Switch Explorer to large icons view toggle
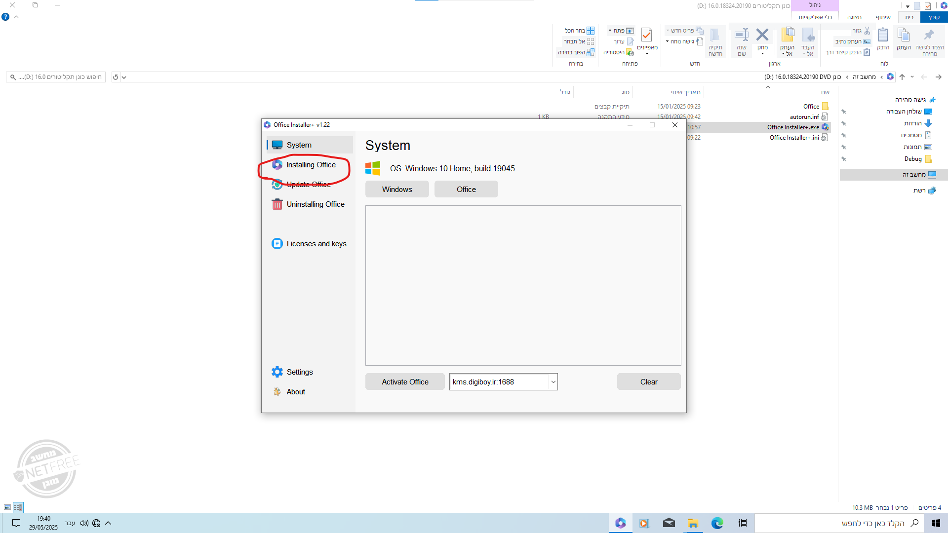Screen dimensions: 948x533 click(x=7, y=507)
